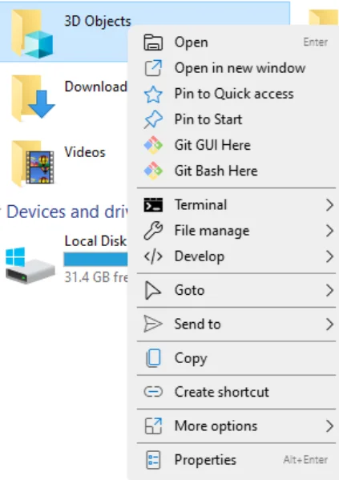Expand the File manage submenu arrow
Image resolution: width=339 pixels, height=480 pixels.
[329, 231]
